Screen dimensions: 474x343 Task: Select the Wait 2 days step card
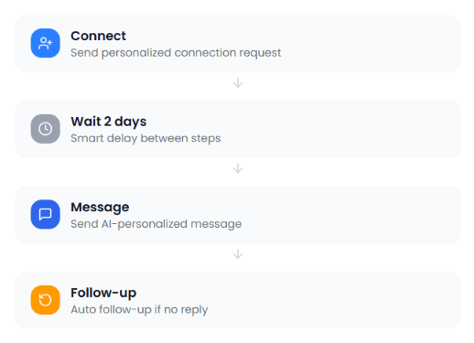238,129
